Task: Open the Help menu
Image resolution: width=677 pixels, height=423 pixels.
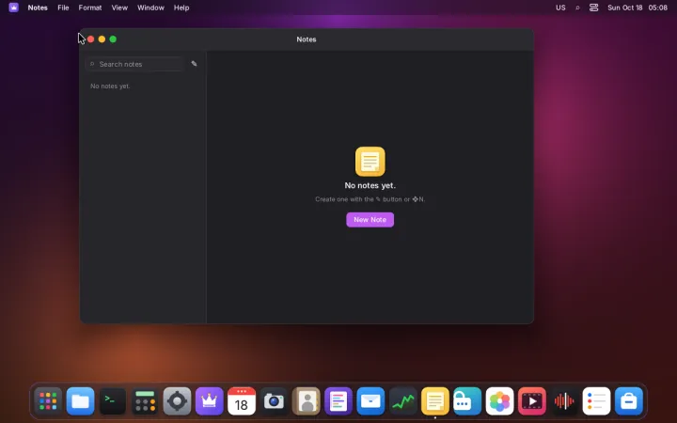Action: coord(181,8)
